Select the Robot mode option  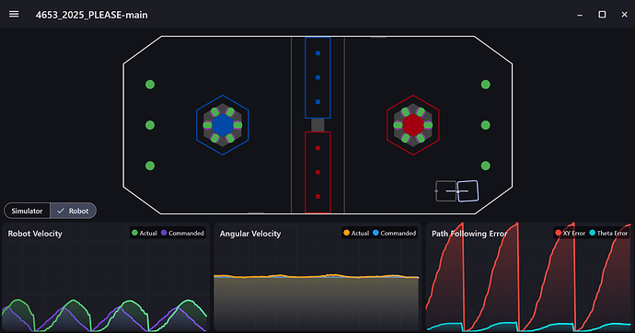[x=73, y=211]
